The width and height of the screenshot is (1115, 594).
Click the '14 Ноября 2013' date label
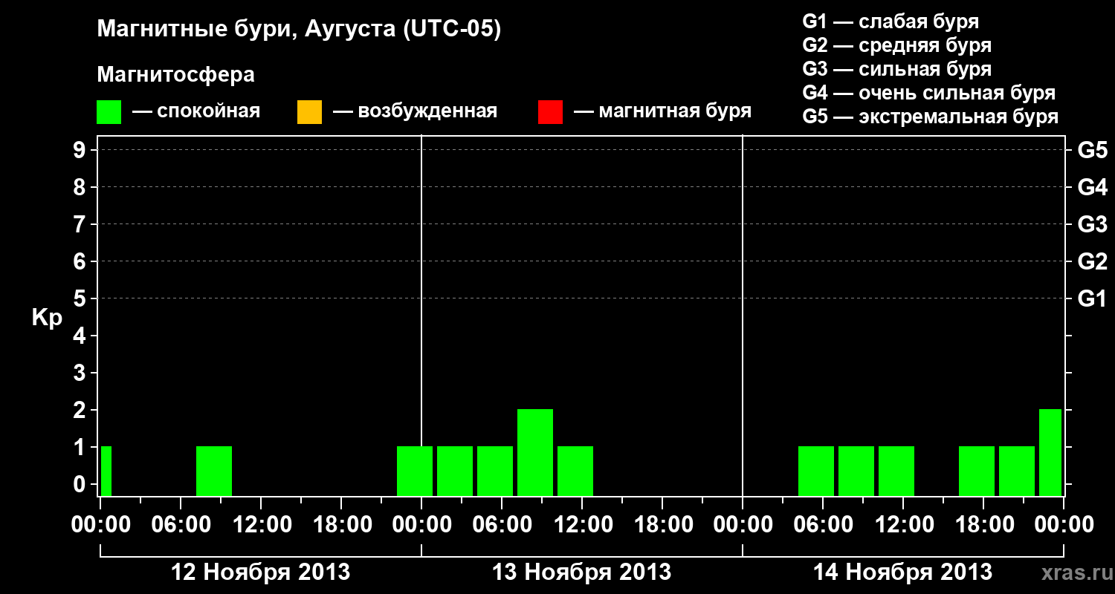pyautogui.click(x=902, y=572)
